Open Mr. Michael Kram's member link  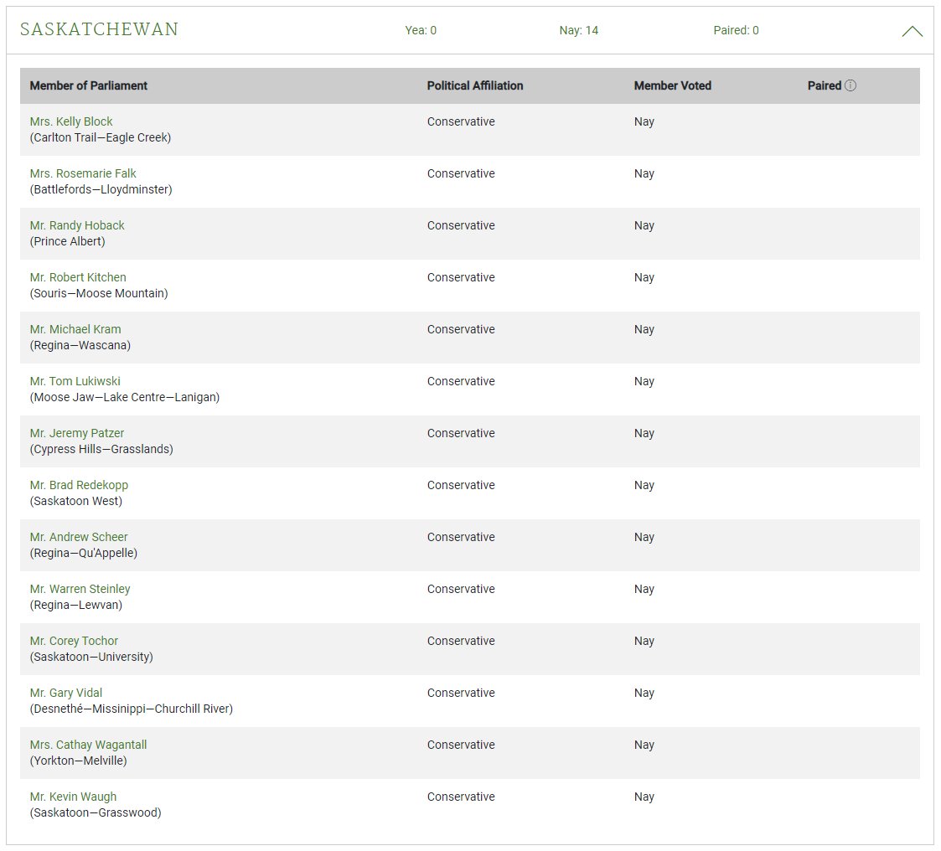pyautogui.click(x=75, y=329)
